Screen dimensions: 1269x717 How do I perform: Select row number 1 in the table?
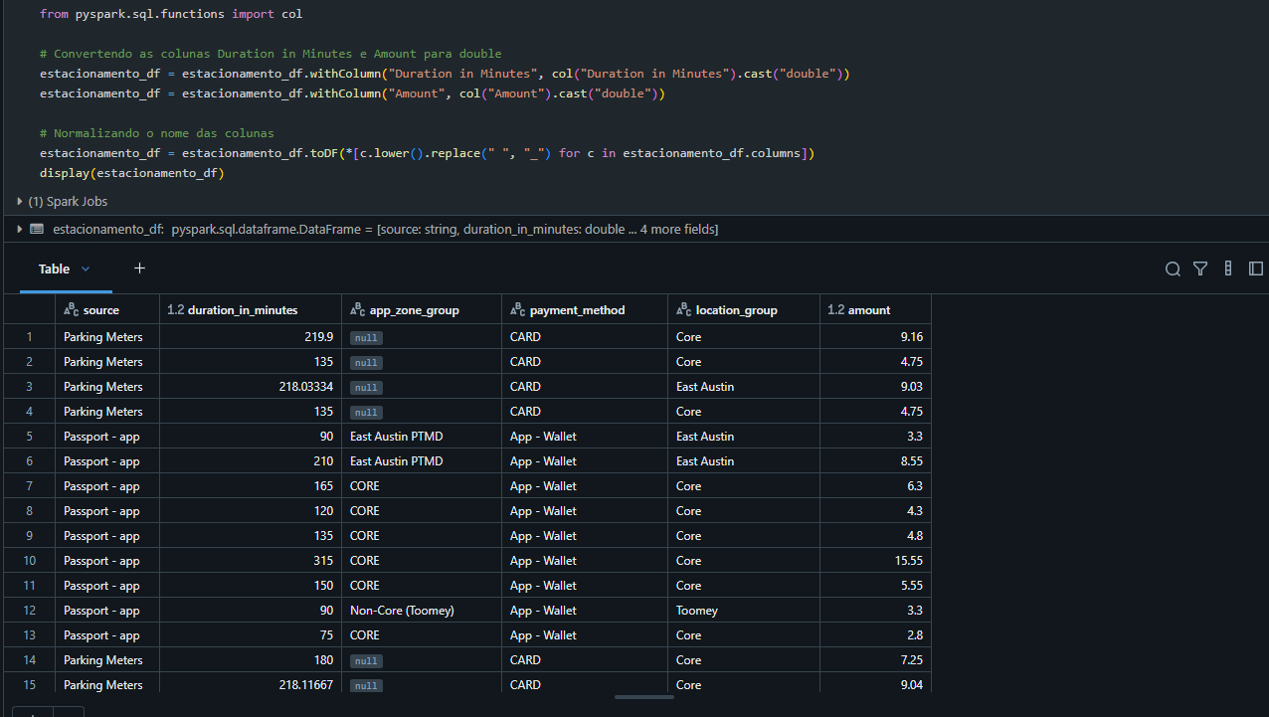pyautogui.click(x=30, y=337)
